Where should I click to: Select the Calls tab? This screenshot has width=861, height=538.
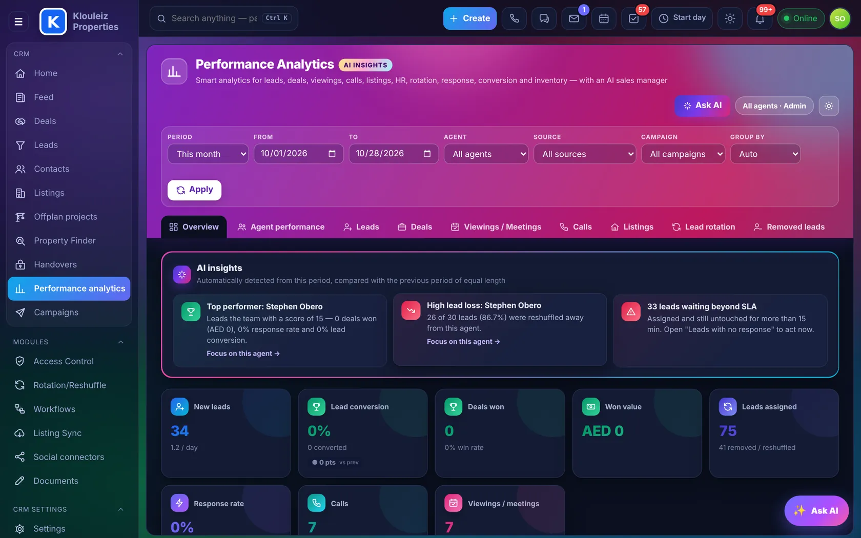click(x=576, y=227)
